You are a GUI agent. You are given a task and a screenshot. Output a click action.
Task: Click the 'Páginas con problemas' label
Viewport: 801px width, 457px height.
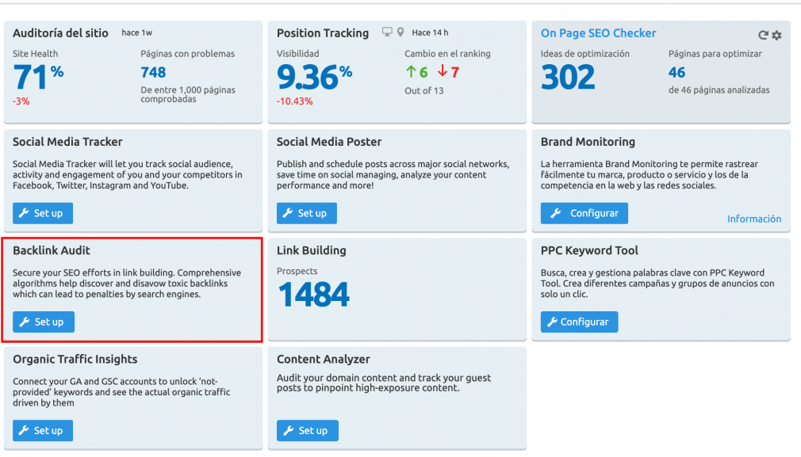coord(187,54)
